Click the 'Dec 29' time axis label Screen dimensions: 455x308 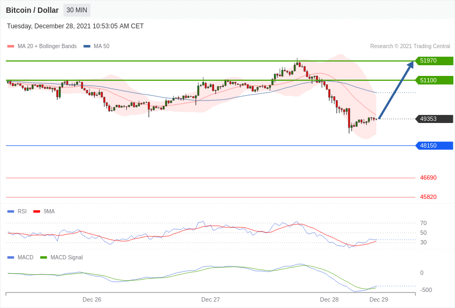pyautogui.click(x=378, y=299)
